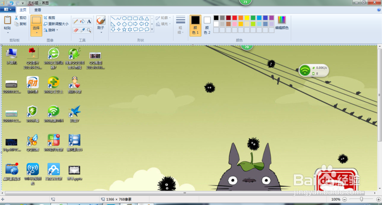Choose the Rounded rectangular callout shape
This screenshot has height=205, width=382.
tap(136, 29)
